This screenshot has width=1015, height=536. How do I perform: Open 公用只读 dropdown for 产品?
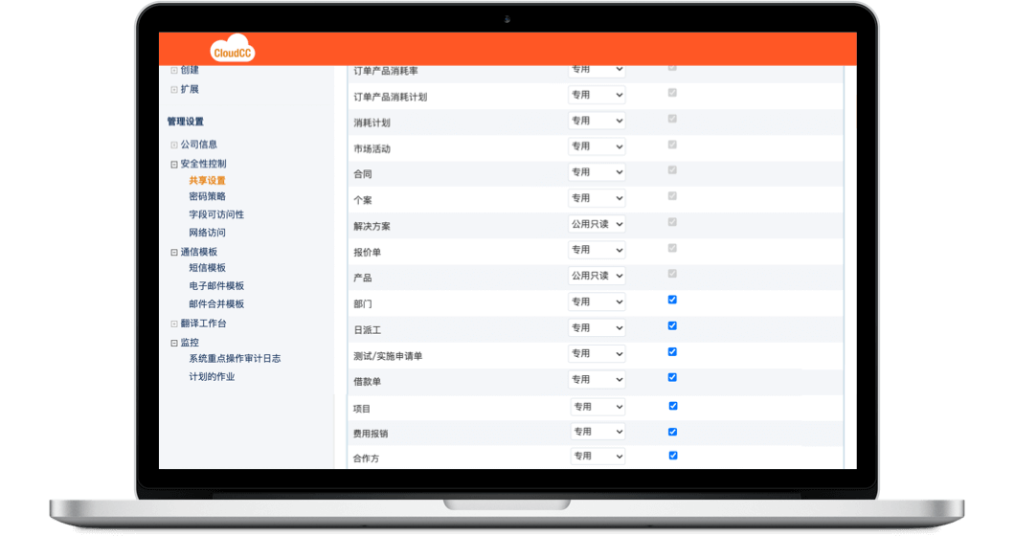(x=597, y=276)
